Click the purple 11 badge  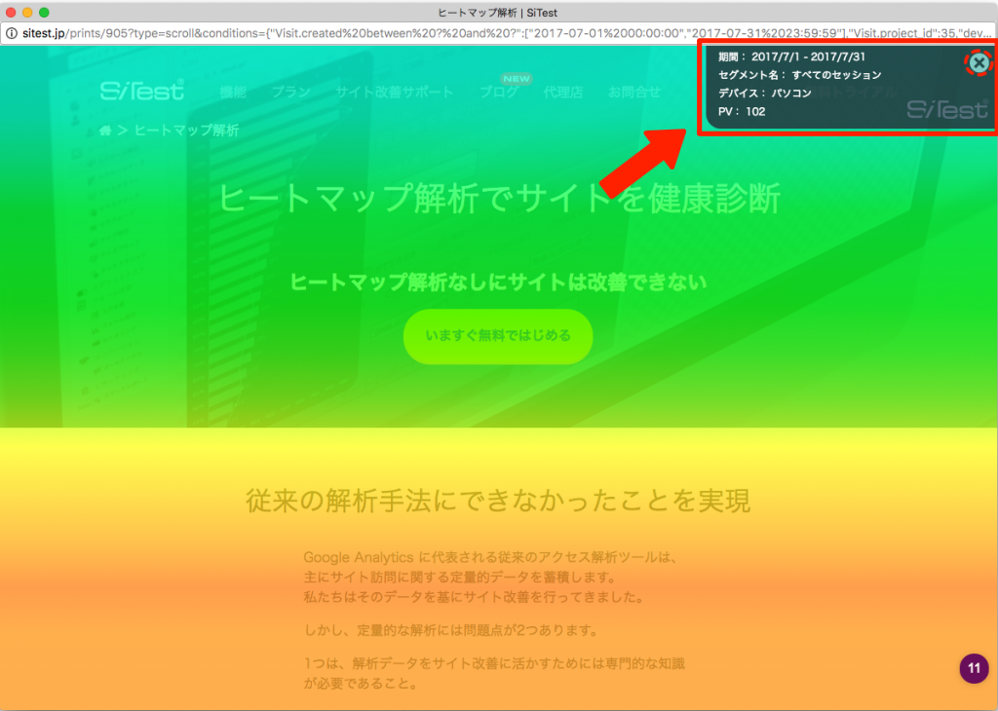click(974, 668)
